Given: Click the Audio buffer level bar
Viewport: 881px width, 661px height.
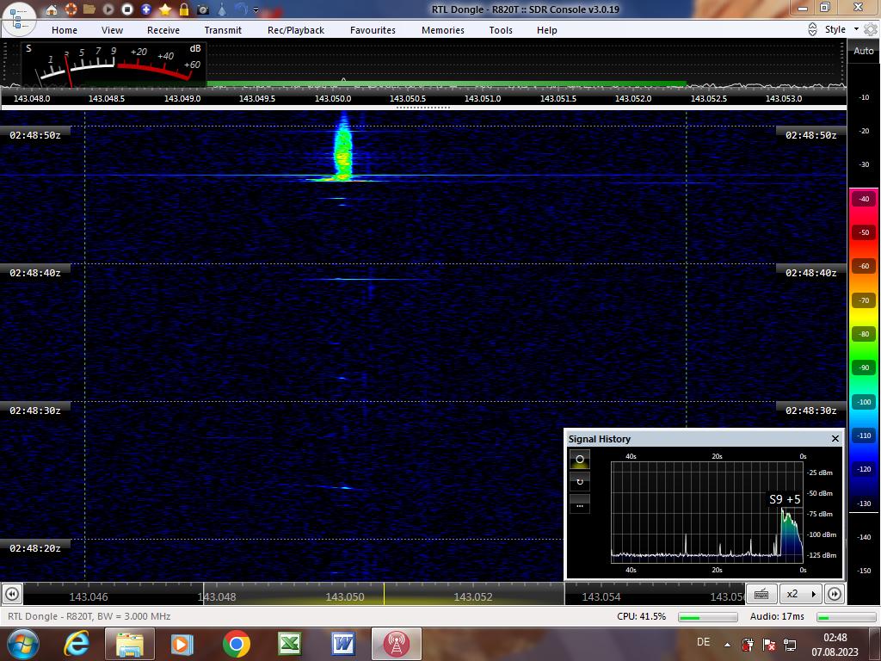Looking at the screenshot, I should [846, 617].
